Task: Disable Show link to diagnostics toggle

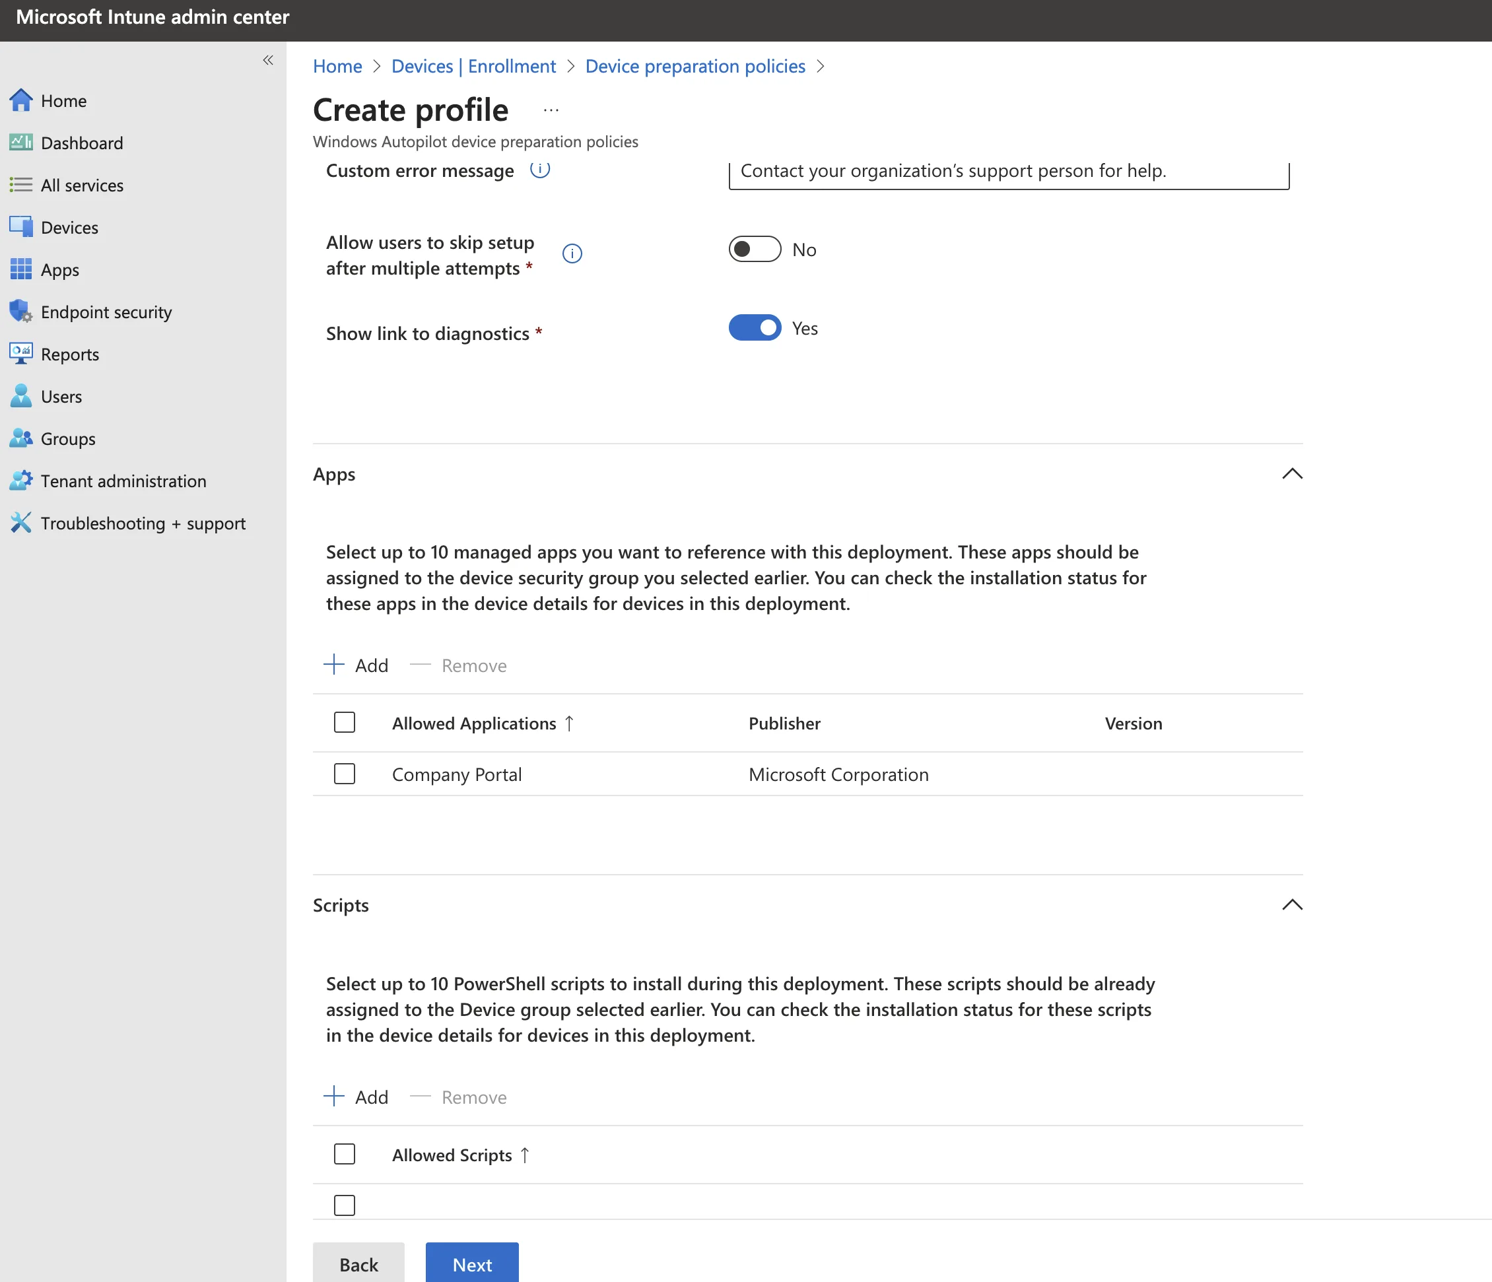Action: click(754, 329)
